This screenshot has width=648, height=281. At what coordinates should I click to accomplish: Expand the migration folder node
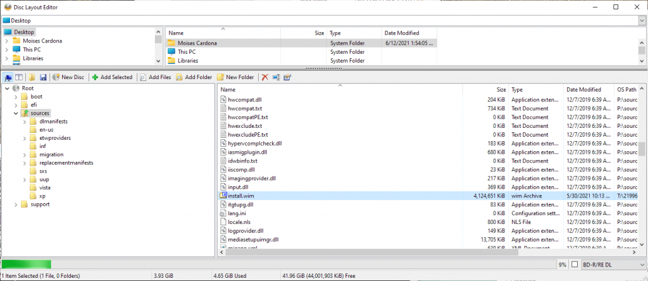25,154
